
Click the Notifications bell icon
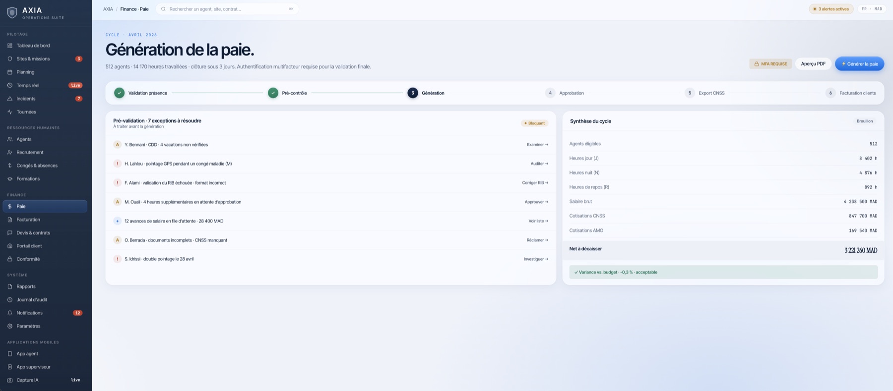coord(10,313)
